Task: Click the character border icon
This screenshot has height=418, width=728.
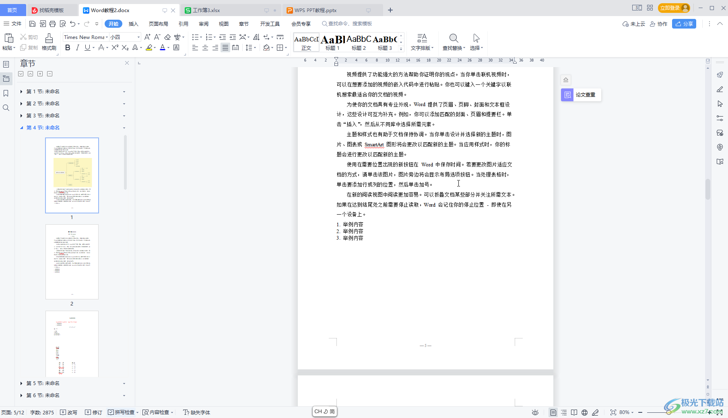Action: click(x=176, y=48)
